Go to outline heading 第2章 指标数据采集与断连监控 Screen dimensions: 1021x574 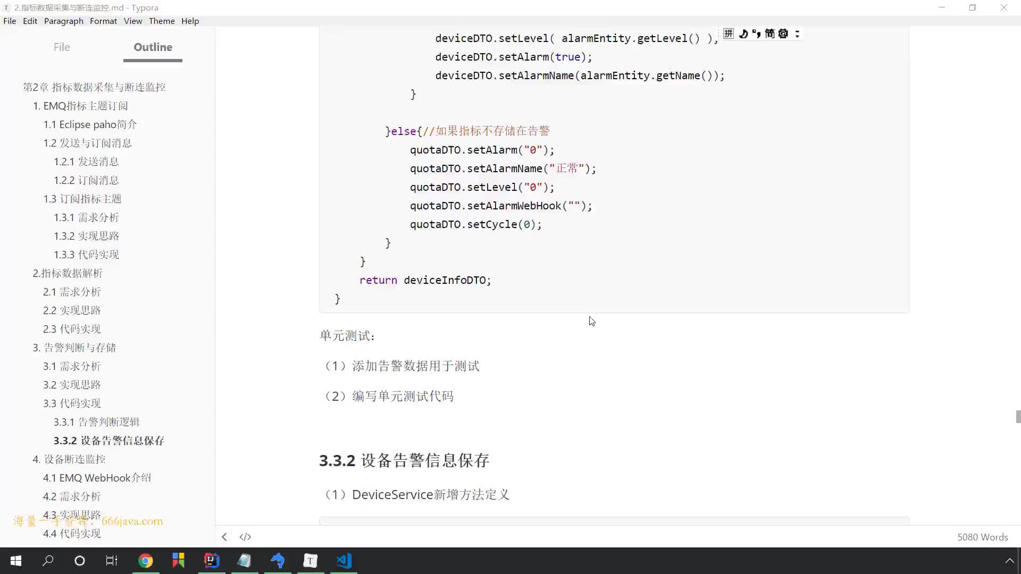click(94, 87)
